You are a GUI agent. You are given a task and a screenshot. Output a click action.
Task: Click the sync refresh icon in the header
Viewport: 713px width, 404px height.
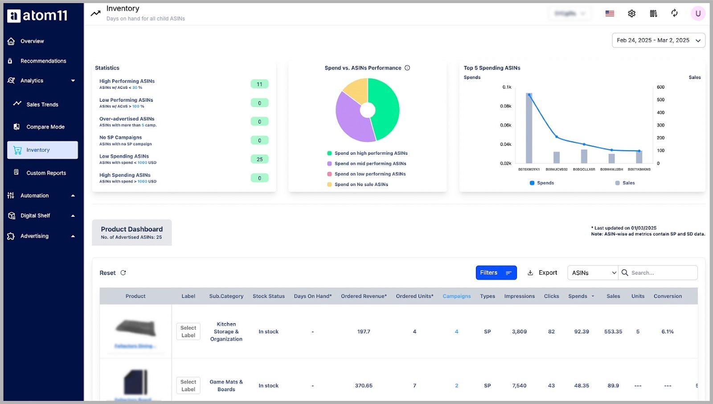pyautogui.click(x=674, y=13)
